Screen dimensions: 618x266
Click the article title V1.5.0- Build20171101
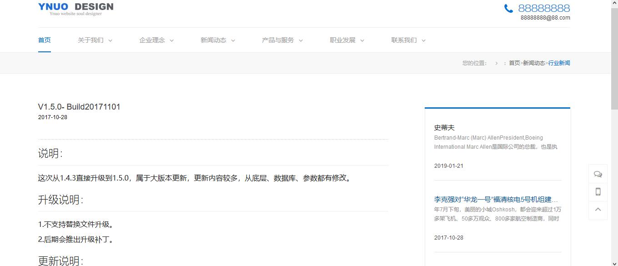(x=79, y=107)
